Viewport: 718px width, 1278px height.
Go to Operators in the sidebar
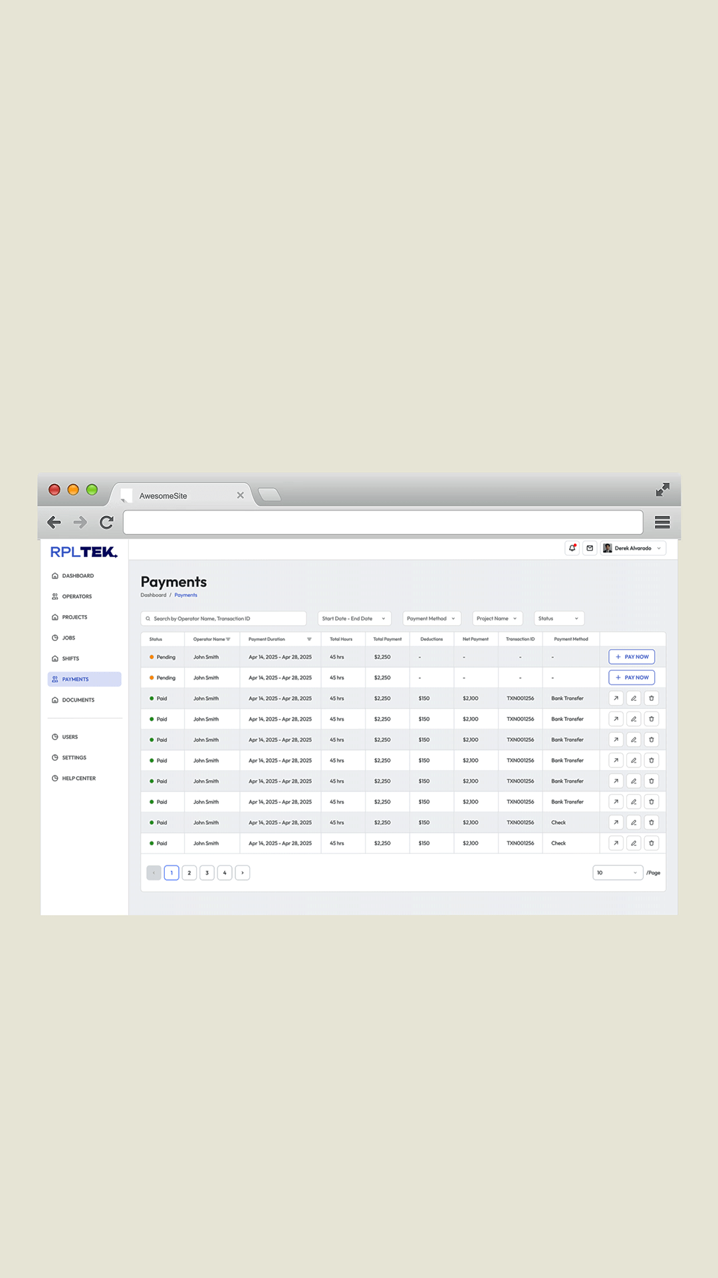[x=76, y=596]
